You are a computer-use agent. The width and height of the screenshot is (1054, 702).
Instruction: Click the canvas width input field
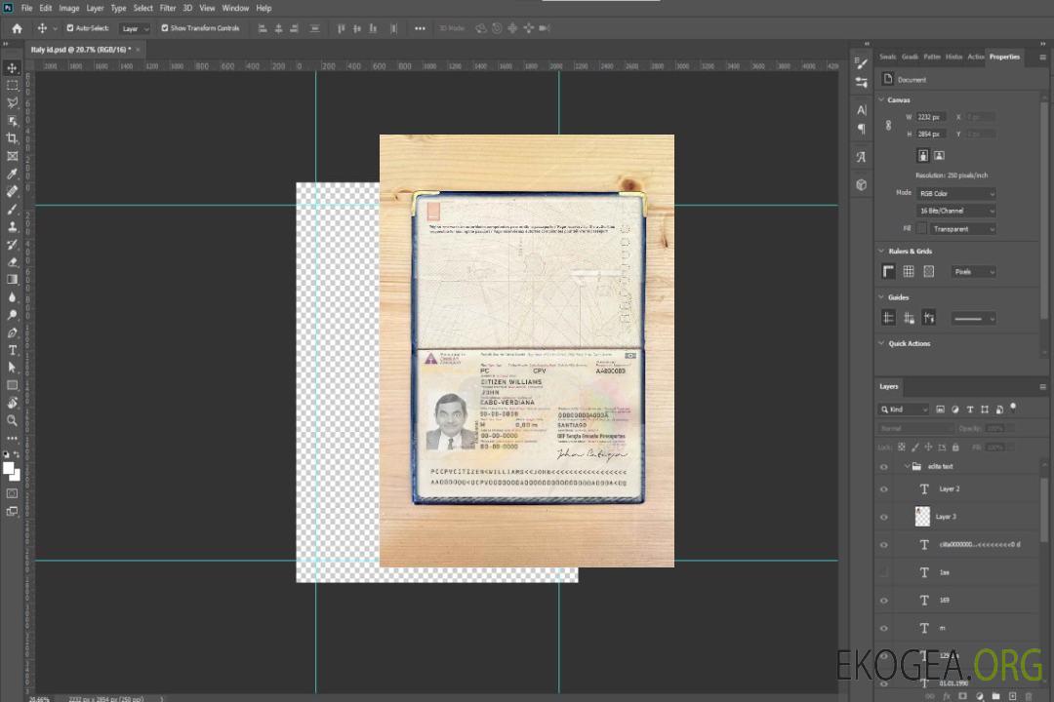tap(930, 117)
